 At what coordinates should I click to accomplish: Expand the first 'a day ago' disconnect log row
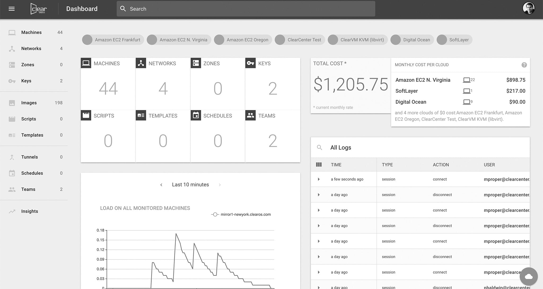click(x=319, y=195)
